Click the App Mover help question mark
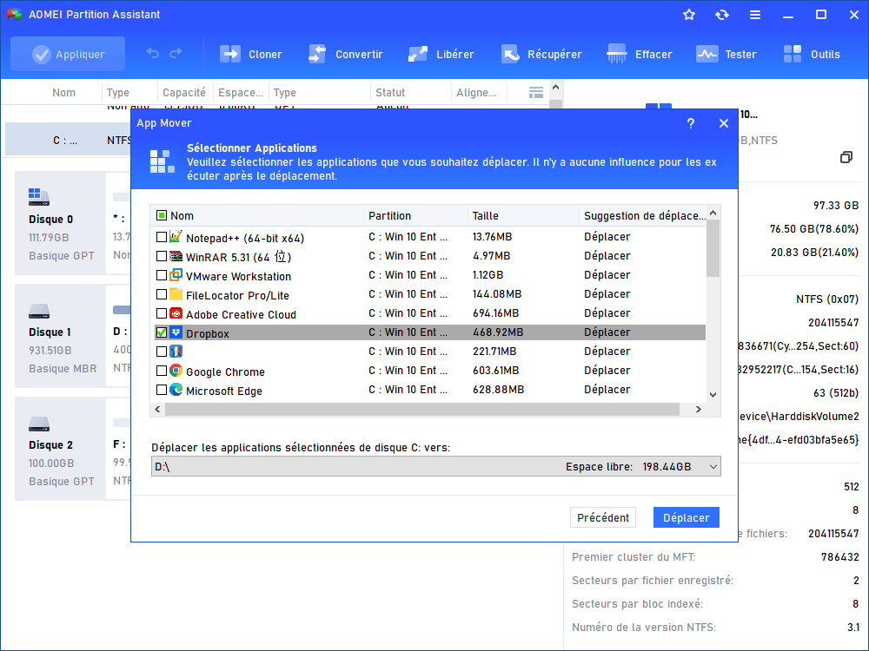The image size is (869, 651). pyautogui.click(x=691, y=123)
